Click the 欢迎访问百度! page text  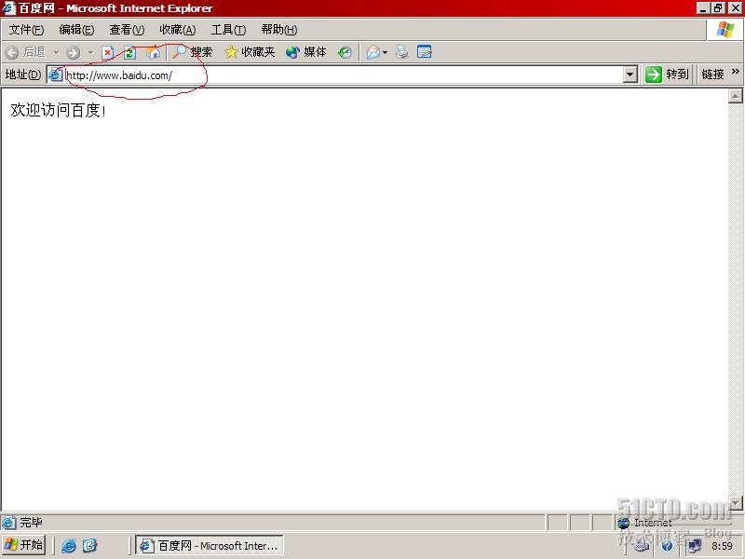point(58,110)
